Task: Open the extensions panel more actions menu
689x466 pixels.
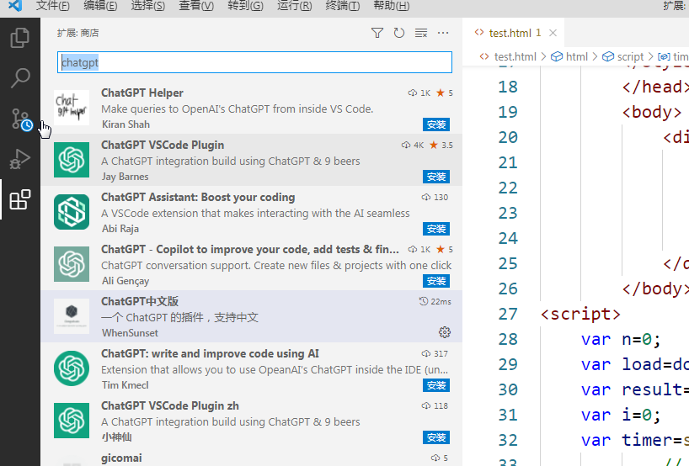Action: click(x=443, y=33)
